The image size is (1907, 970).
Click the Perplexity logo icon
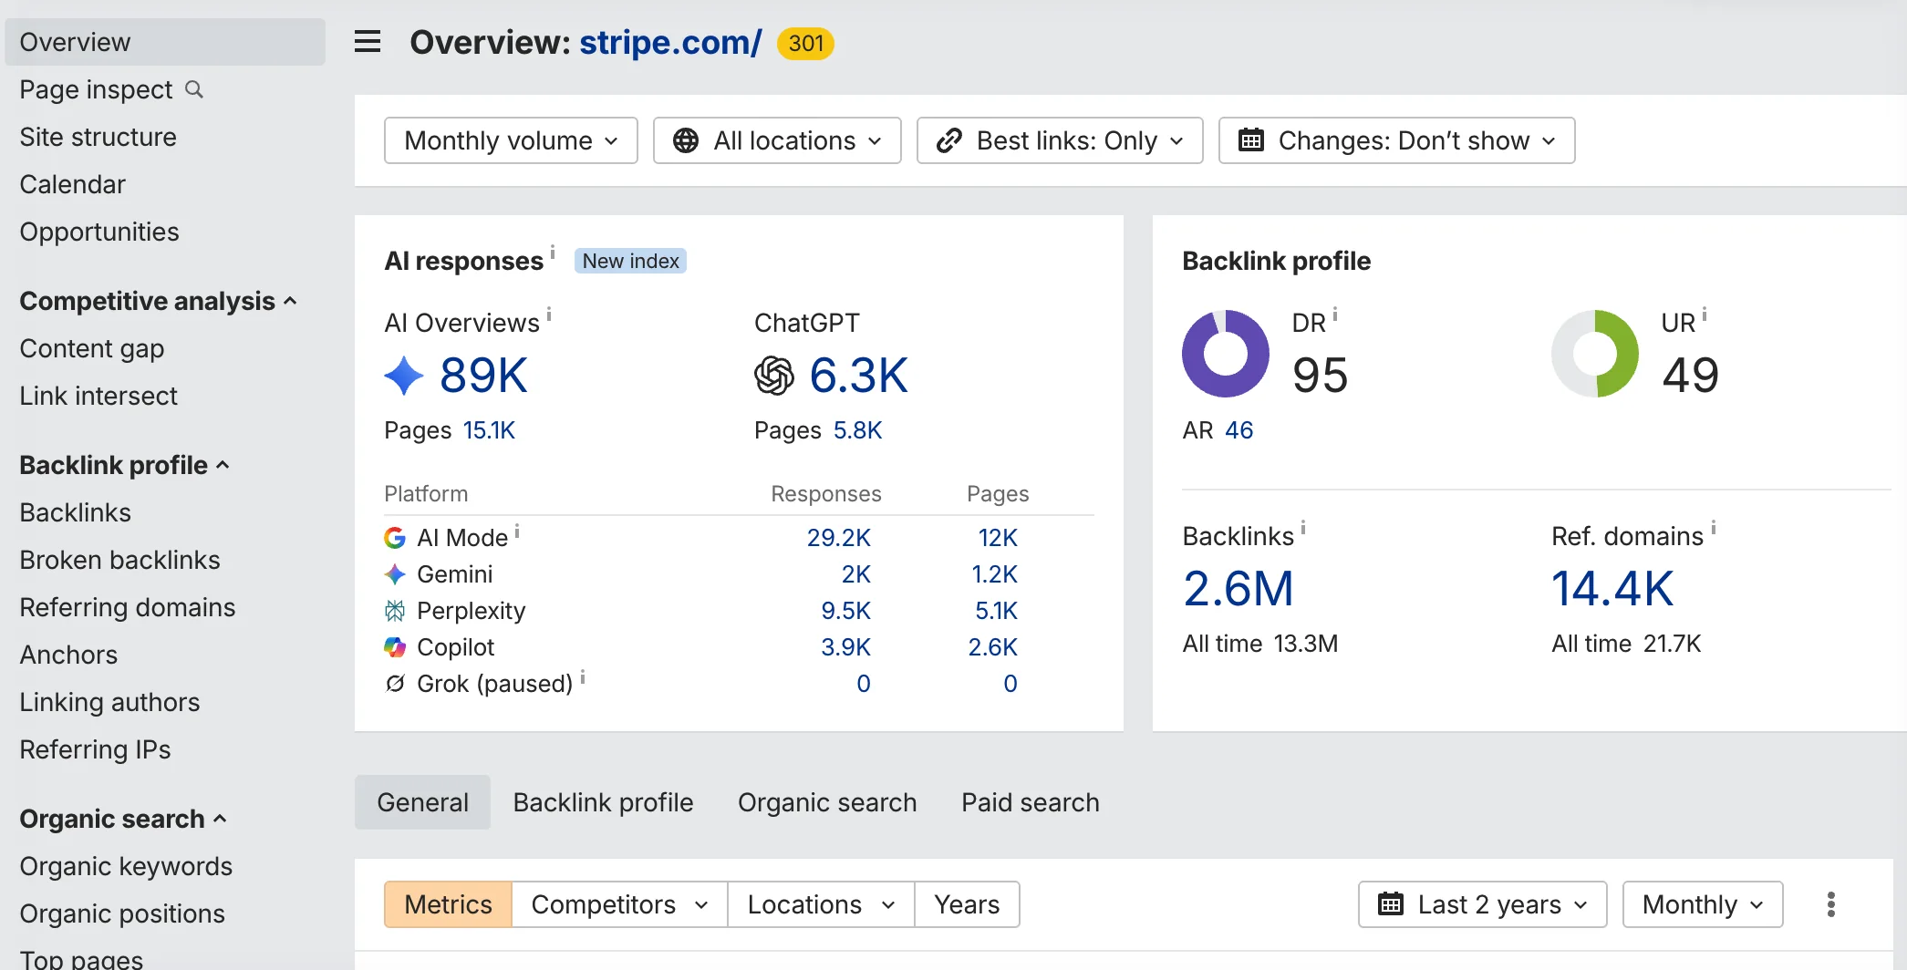[395, 611]
